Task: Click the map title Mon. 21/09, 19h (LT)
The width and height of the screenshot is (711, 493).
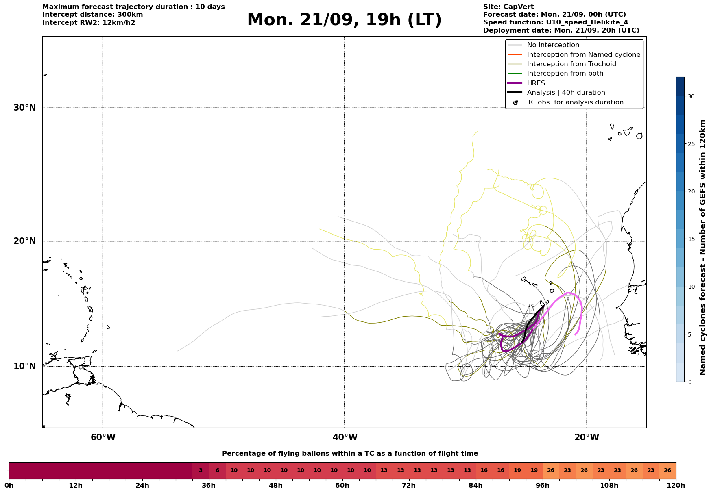Action: tap(344, 20)
